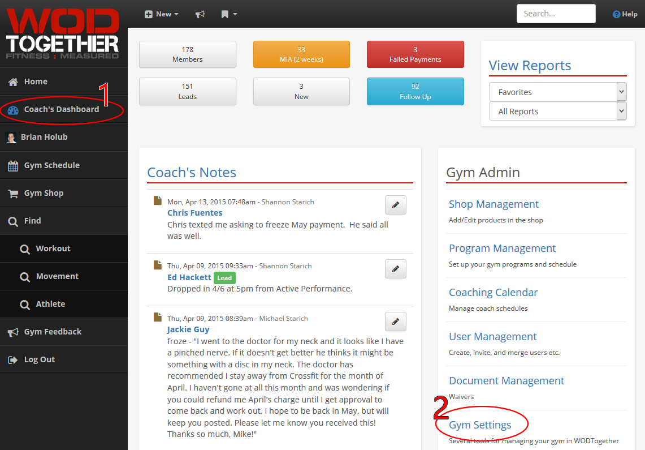Edit the Chris Fuentes note with pencil icon

[395, 205]
